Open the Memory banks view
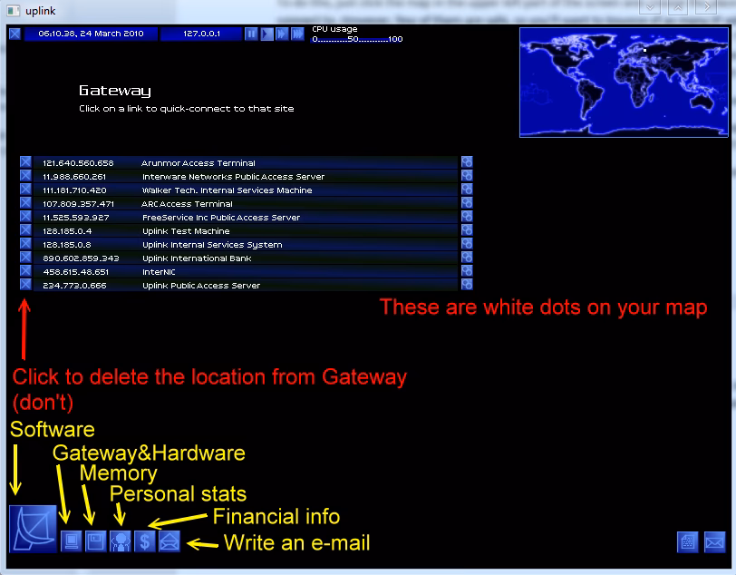Image resolution: width=736 pixels, height=575 pixels. (x=96, y=541)
